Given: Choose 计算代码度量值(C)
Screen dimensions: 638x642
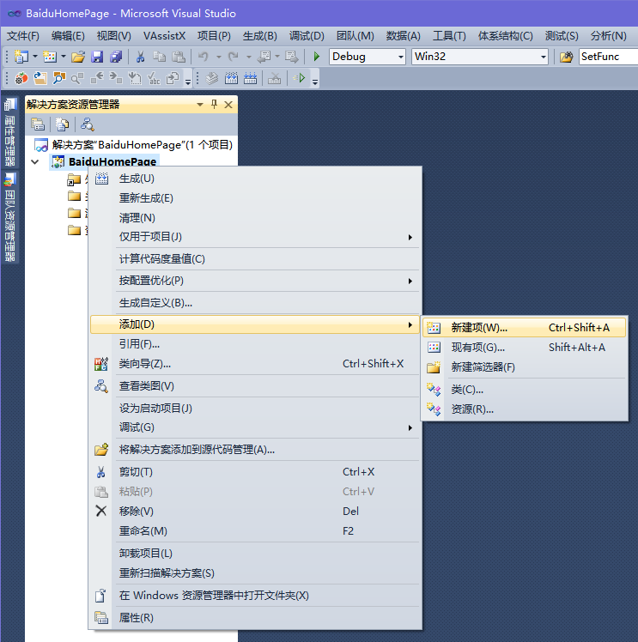Looking at the screenshot, I should [256, 258].
